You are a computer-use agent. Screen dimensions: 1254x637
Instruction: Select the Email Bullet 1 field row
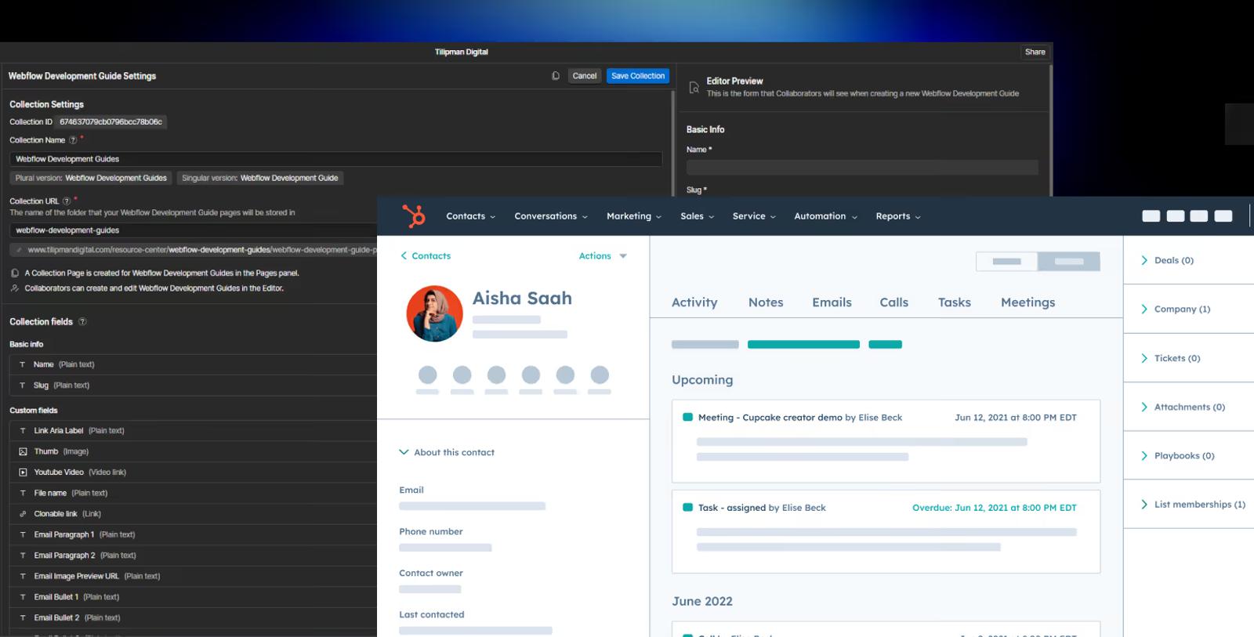(193, 597)
